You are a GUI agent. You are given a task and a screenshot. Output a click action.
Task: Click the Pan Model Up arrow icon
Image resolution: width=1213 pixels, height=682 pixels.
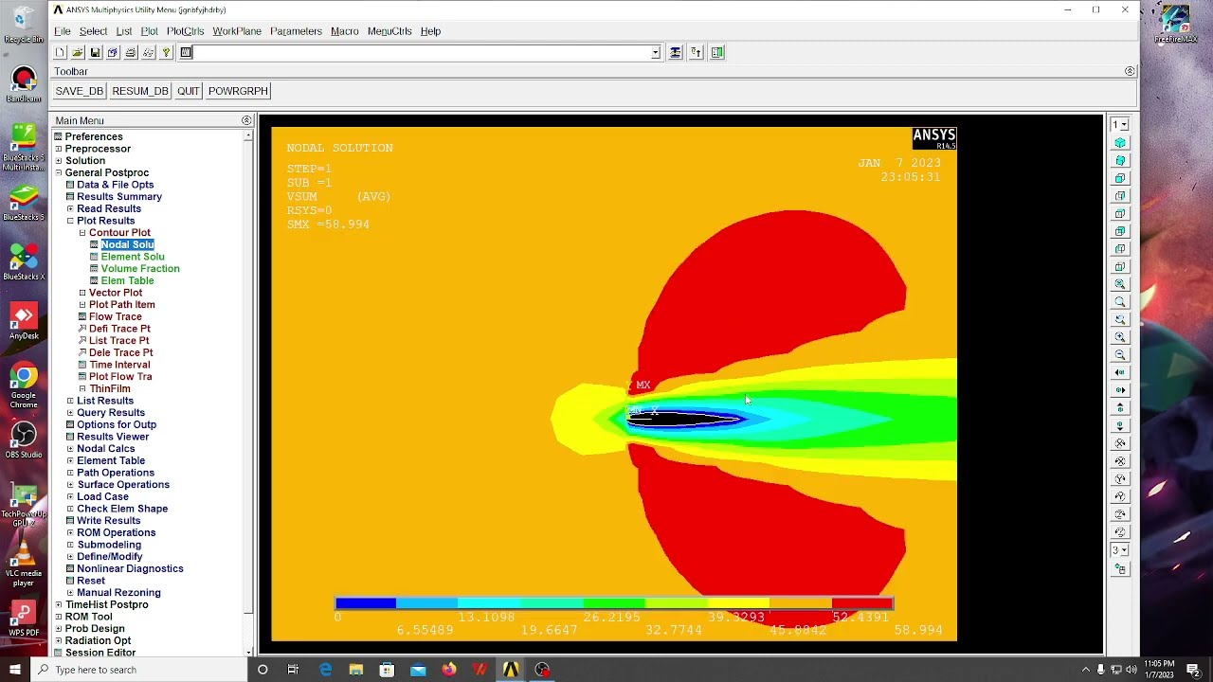1120,408
